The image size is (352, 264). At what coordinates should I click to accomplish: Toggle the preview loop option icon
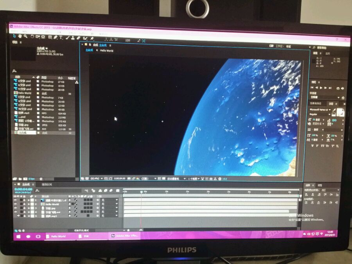pos(338,88)
